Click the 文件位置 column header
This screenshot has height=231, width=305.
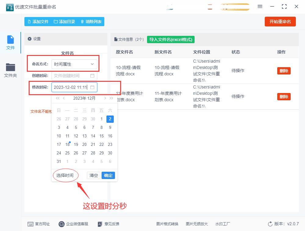(x=202, y=52)
